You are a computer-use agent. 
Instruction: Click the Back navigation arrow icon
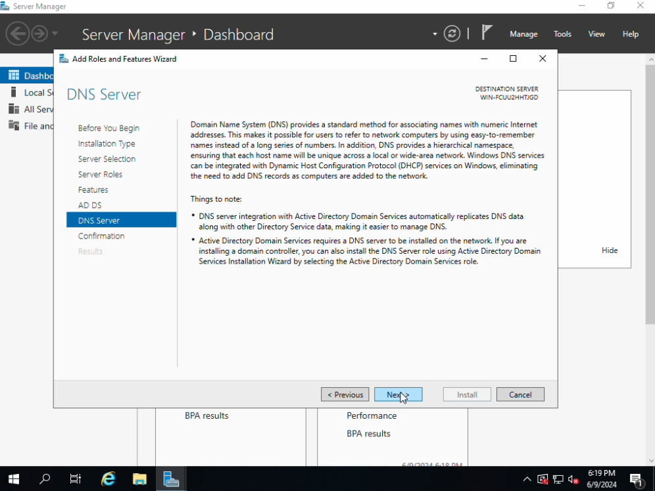(17, 34)
